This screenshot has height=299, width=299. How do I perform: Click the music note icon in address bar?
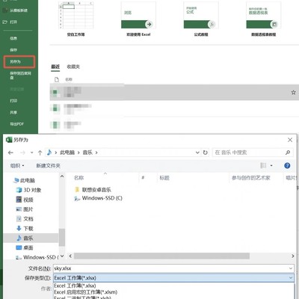click(49, 152)
